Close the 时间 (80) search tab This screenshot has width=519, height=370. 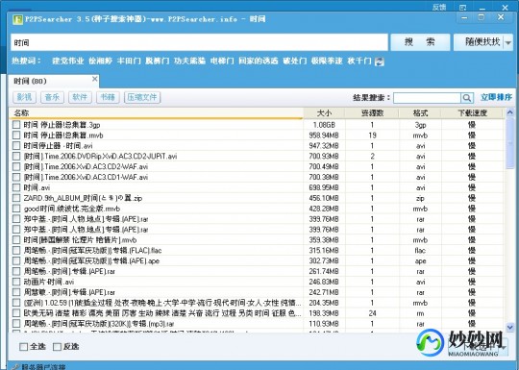[94, 79]
